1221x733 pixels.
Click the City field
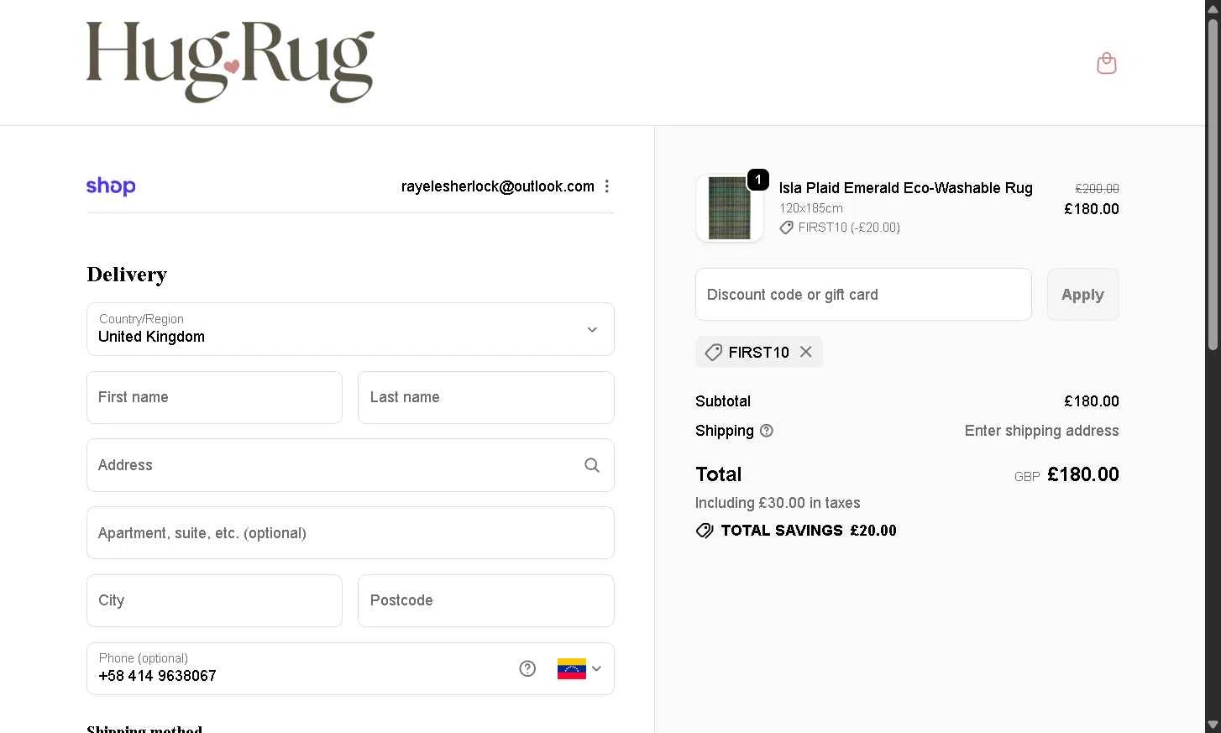pyautogui.click(x=214, y=600)
